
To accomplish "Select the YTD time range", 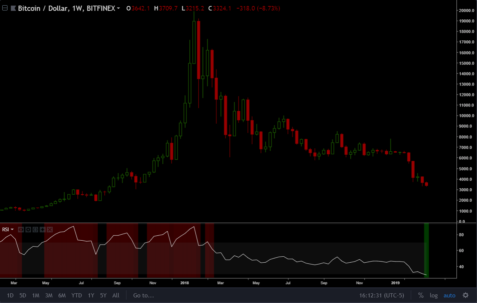I will pos(77,296).
